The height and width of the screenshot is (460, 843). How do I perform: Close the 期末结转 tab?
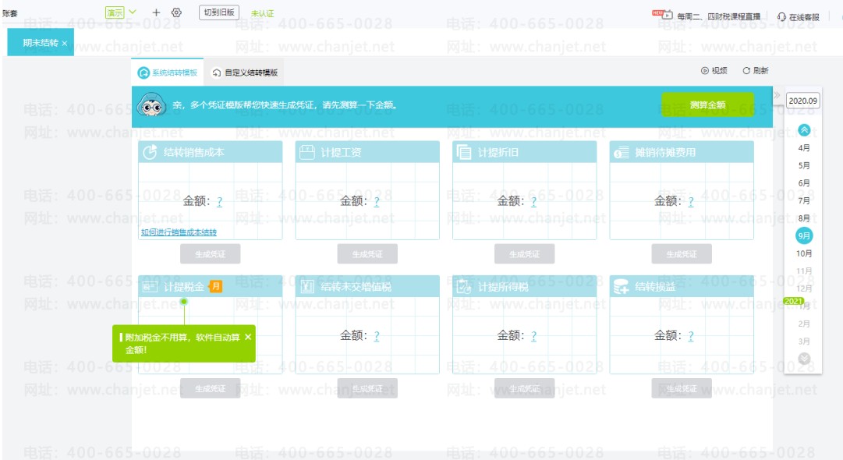click(x=65, y=43)
